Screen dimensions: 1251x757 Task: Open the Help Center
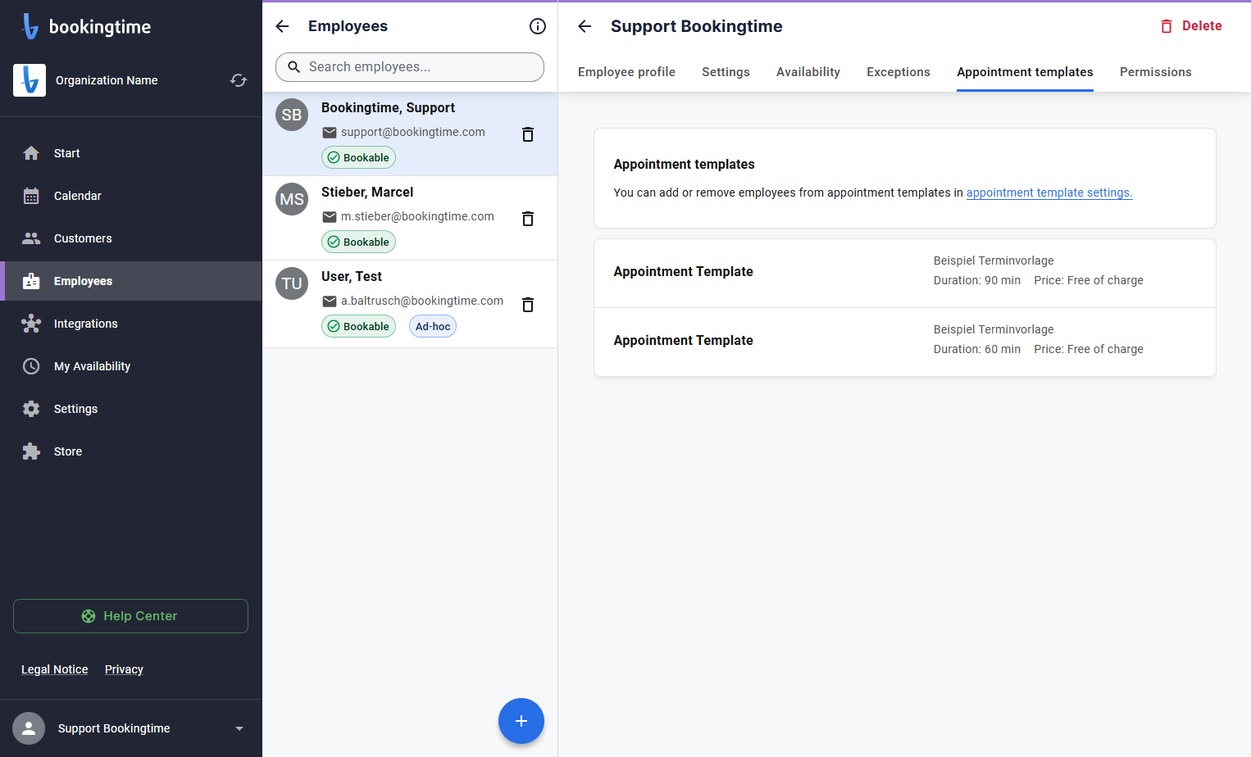point(130,616)
